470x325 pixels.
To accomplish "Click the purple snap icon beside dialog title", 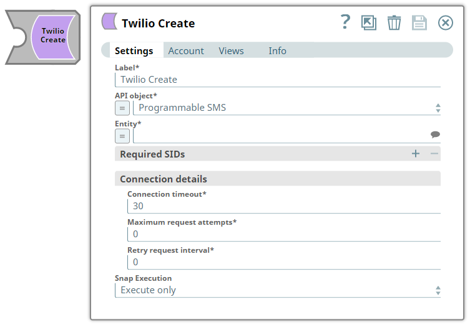I will click(x=109, y=21).
